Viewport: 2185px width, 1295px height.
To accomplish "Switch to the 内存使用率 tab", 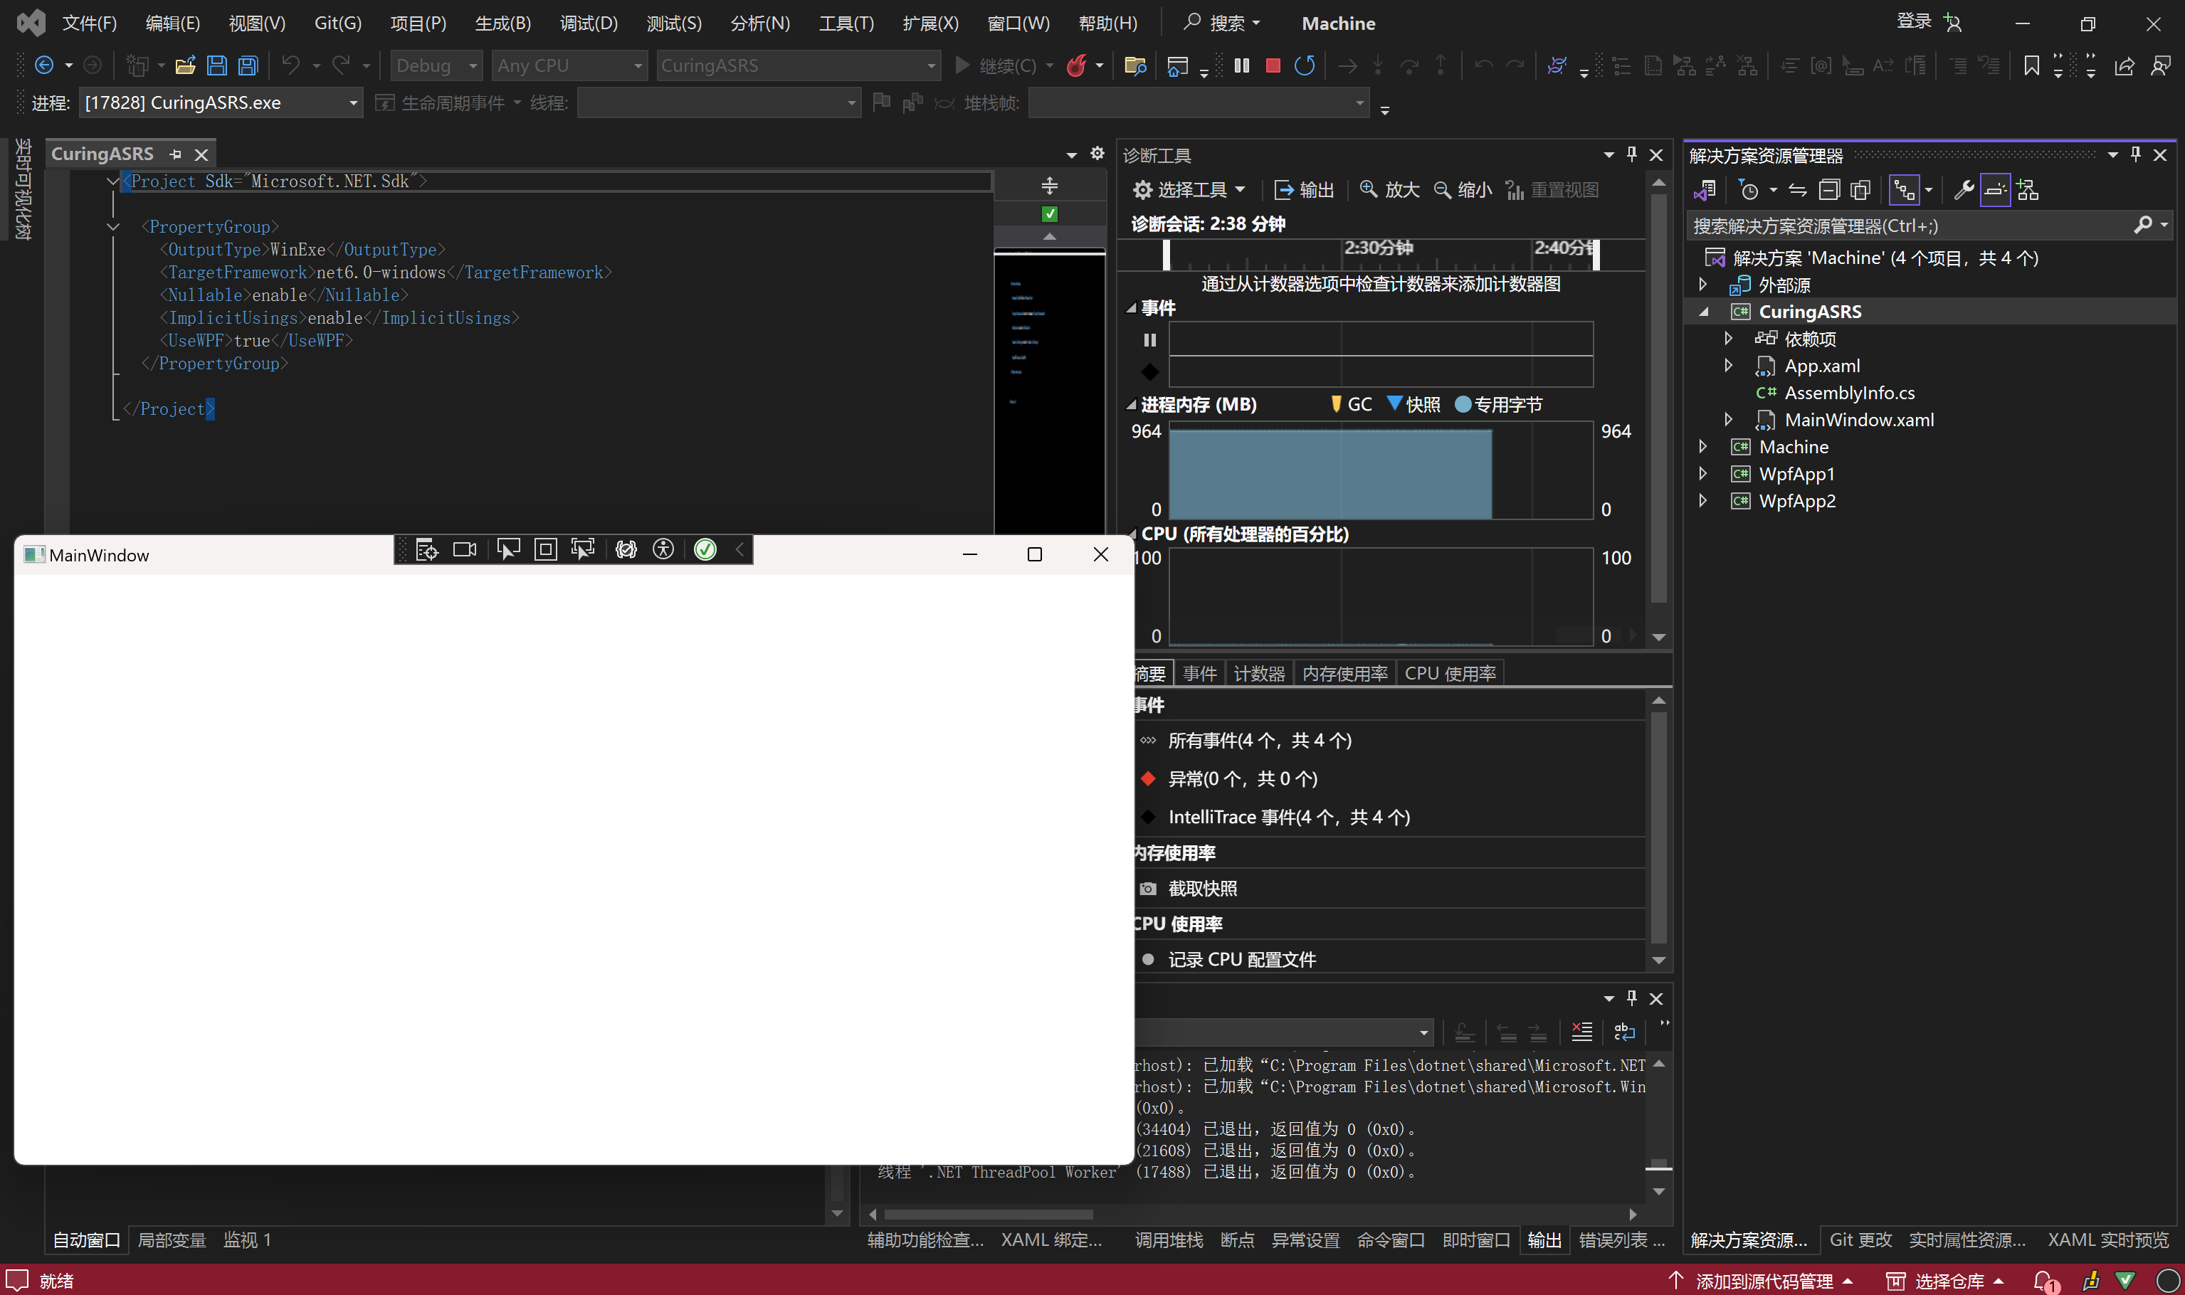I will pos(1344,674).
